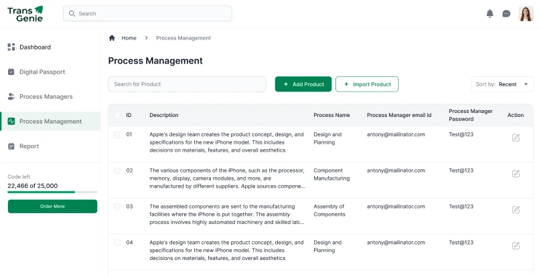Viewport: 541px width, 276px height.
Task: Click the row 03 description text
Action: pos(227,215)
